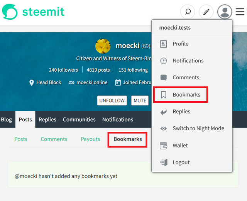Click the Night Mode eye icon
This screenshot has height=201, width=247.
click(x=164, y=129)
